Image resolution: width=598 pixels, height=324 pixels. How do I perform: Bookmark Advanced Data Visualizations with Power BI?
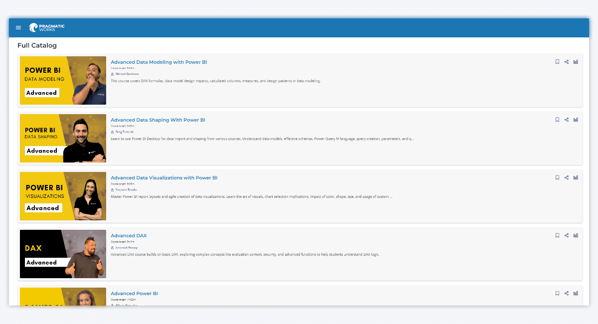pyautogui.click(x=558, y=177)
